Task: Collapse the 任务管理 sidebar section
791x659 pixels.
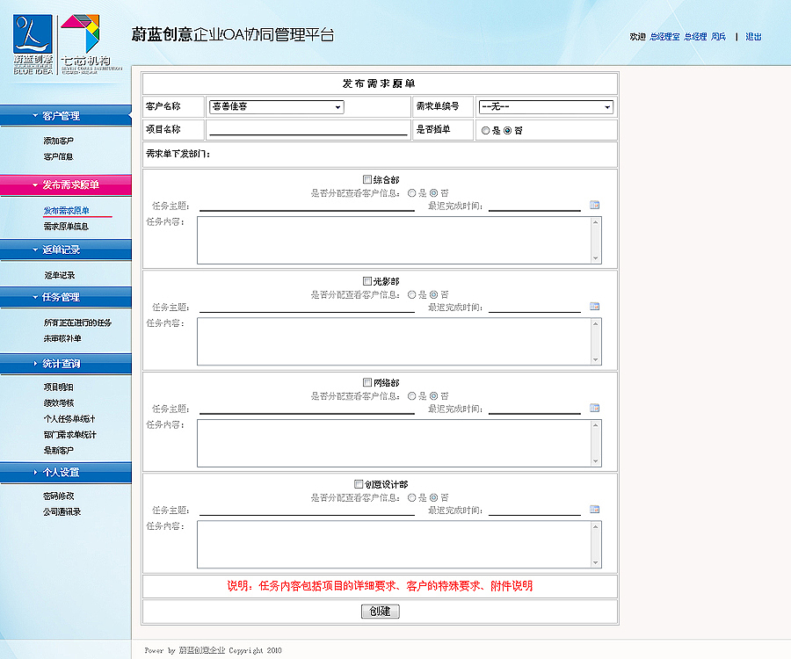Action: point(66,297)
